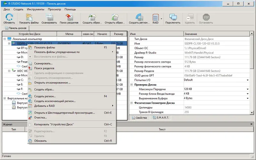The image size is (256, 160).
Task: Open the Инструменты menu
Action: (36, 9)
